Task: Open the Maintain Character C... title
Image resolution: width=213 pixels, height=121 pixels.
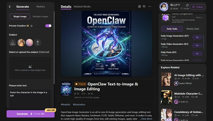Action: [x=188, y=94]
